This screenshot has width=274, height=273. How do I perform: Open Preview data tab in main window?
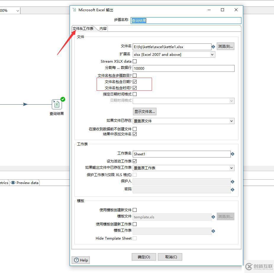click(25, 183)
